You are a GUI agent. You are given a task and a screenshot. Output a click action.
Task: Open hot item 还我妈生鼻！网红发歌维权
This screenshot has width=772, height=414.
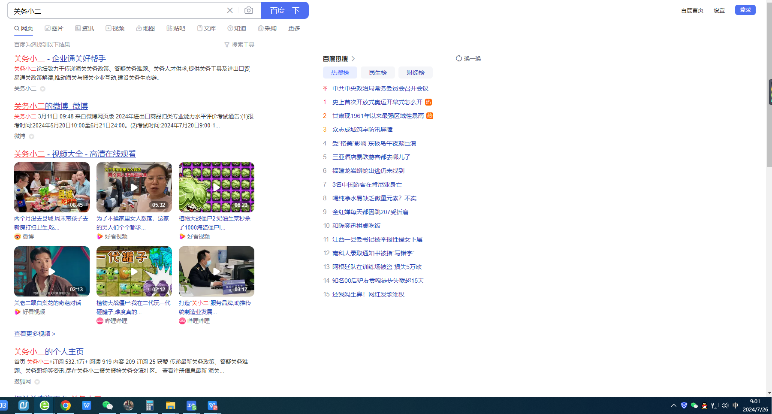368,294
